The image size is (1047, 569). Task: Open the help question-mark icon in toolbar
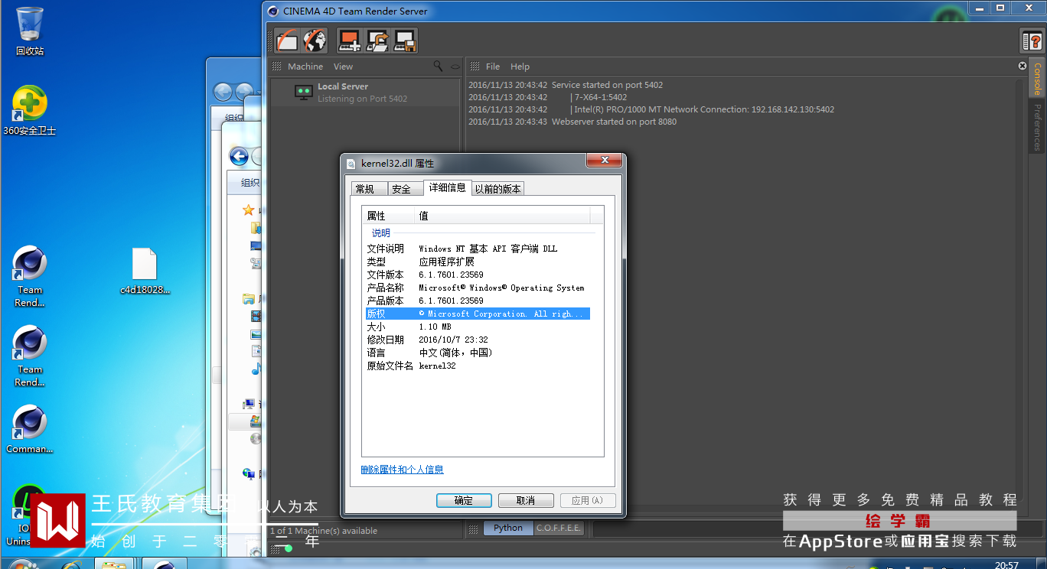click(x=1032, y=41)
